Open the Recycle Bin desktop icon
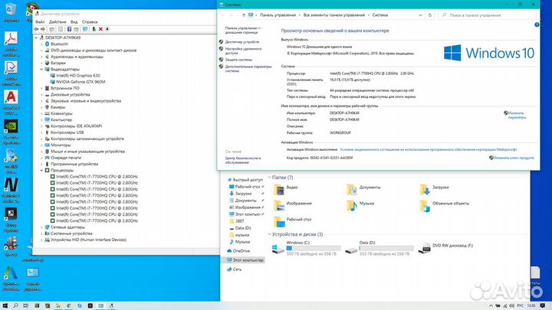Image resolution: width=552 pixels, height=310 pixels. tap(11, 12)
